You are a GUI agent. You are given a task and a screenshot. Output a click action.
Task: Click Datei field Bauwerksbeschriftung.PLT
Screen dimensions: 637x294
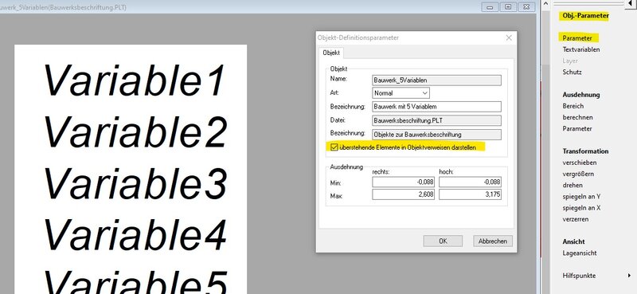tap(436, 121)
